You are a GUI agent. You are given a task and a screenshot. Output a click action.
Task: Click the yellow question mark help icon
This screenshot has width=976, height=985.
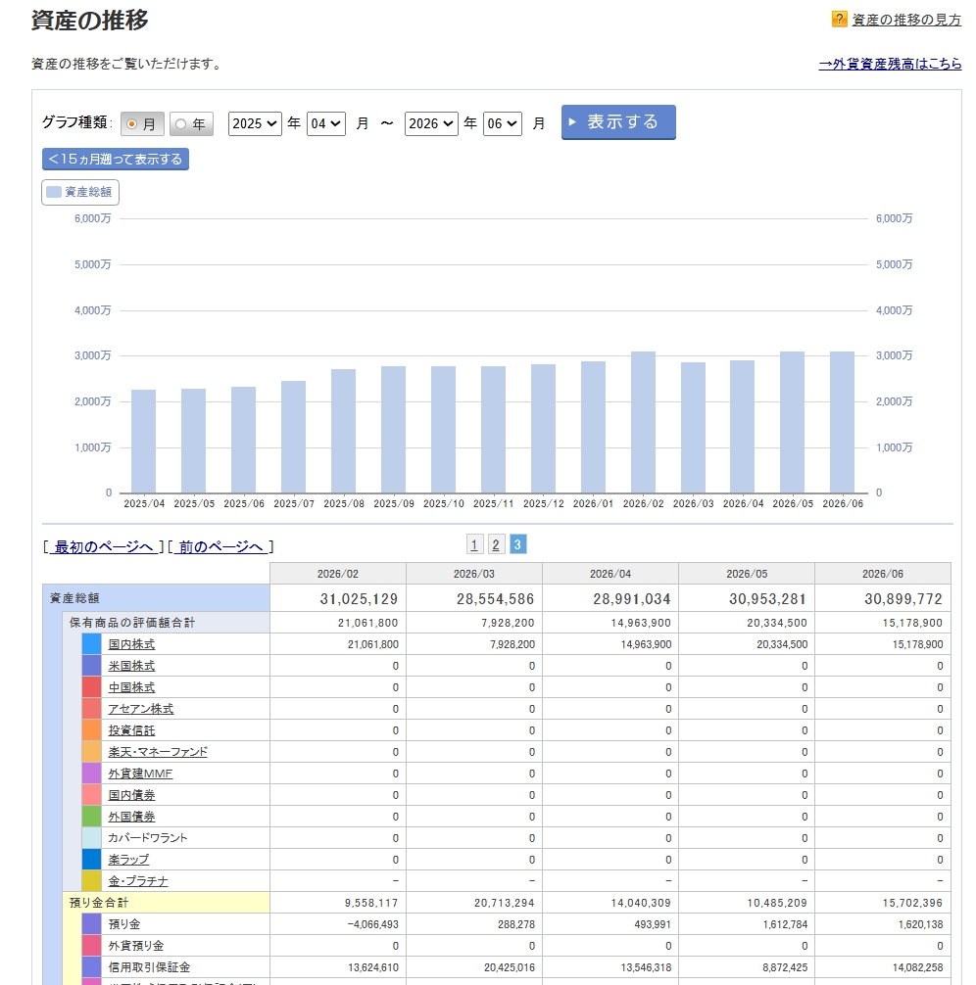click(839, 19)
